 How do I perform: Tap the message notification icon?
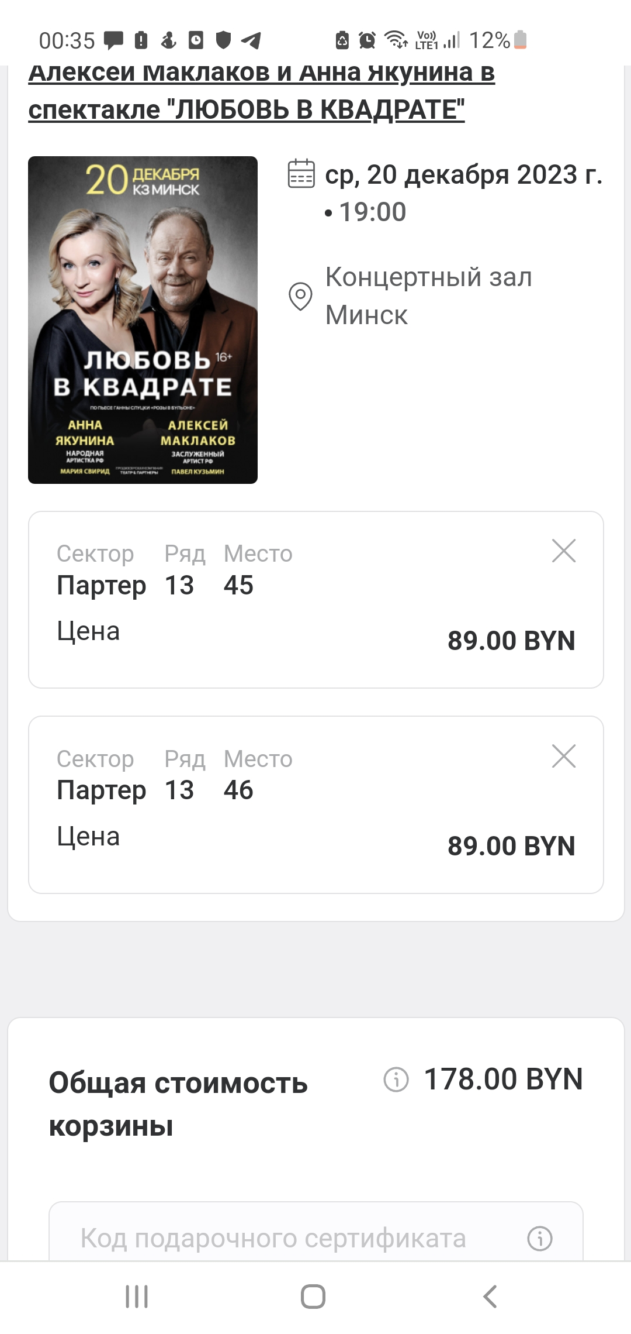click(x=113, y=40)
